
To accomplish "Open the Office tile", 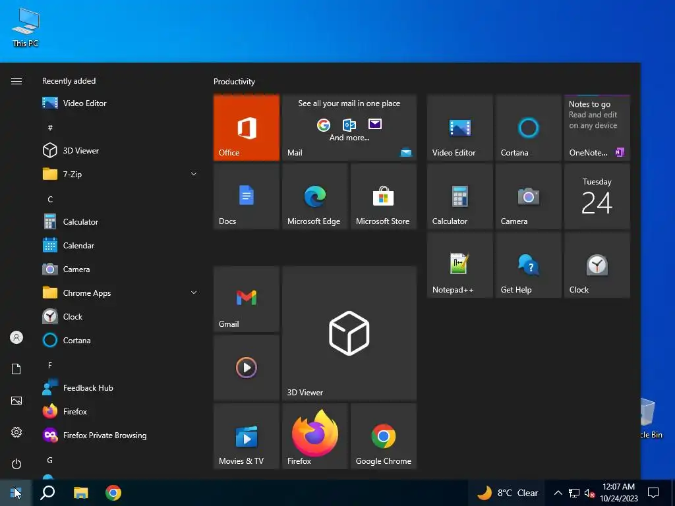I will pyautogui.click(x=247, y=128).
